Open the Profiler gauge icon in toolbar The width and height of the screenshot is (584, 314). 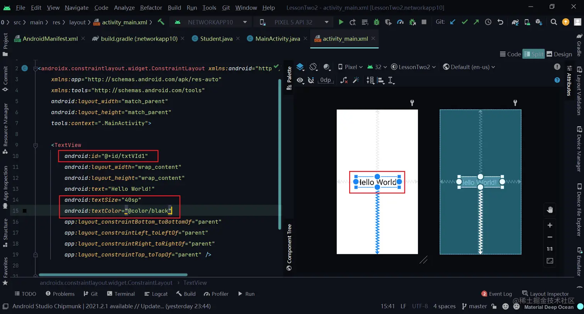pos(400,22)
